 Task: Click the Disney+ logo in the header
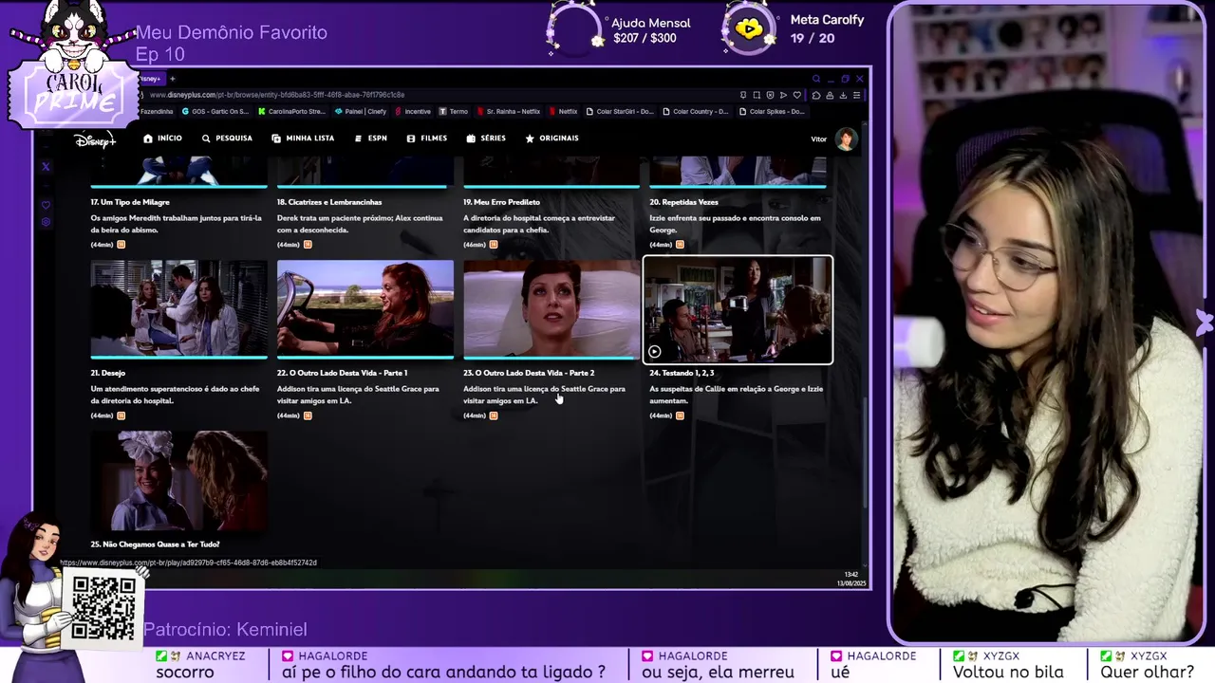coord(95,140)
